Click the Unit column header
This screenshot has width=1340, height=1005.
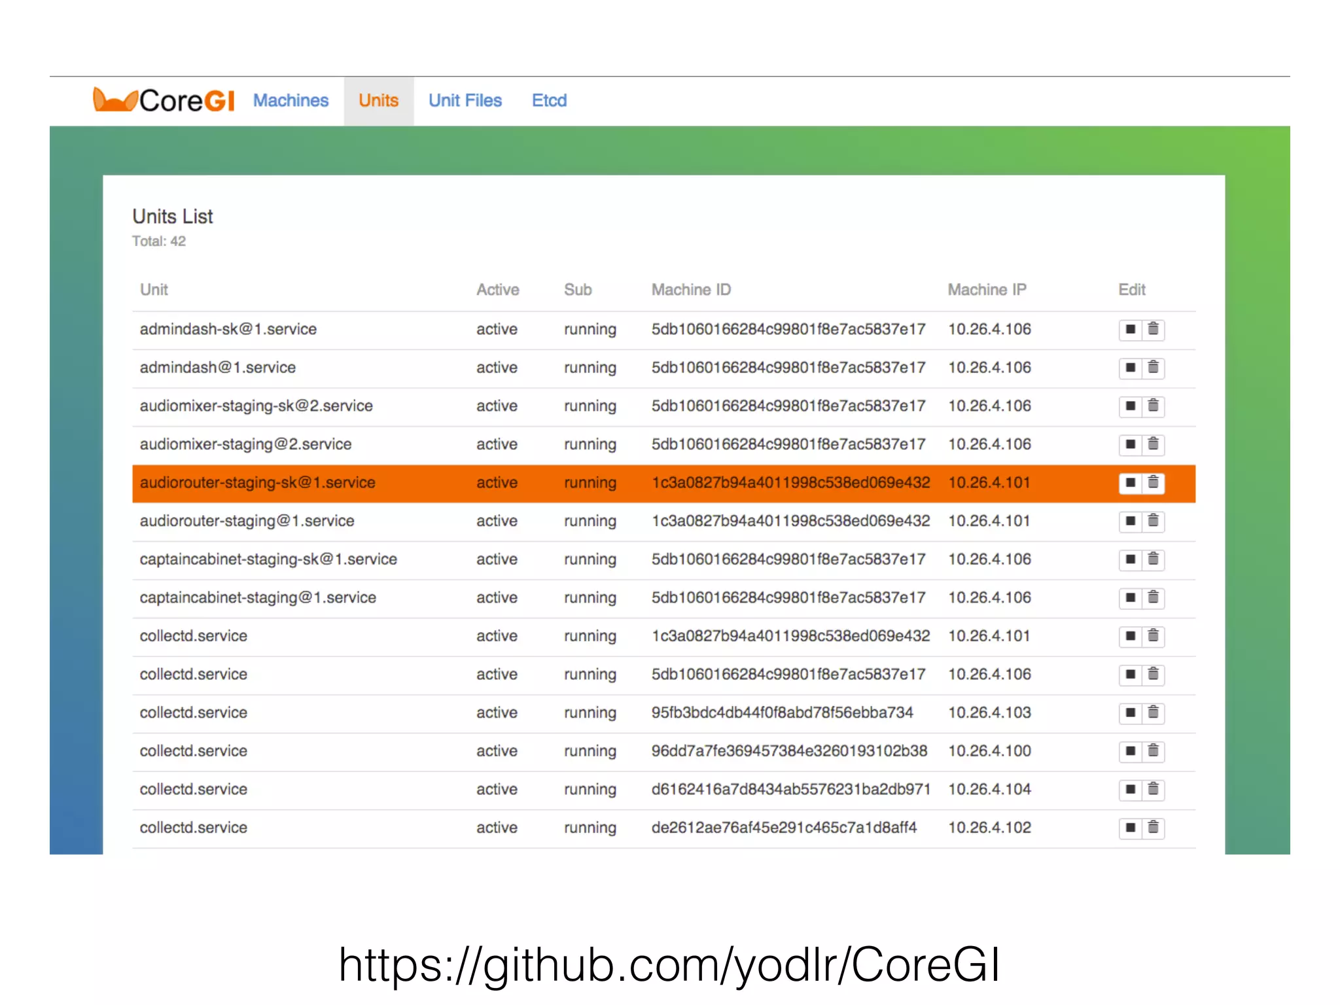(x=154, y=290)
